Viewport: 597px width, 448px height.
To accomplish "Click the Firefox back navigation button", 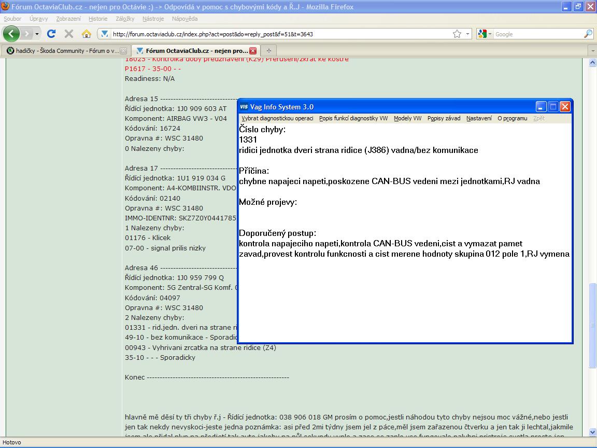I will [11, 34].
